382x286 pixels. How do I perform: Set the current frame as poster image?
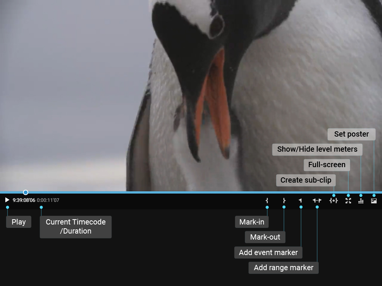[x=374, y=201]
